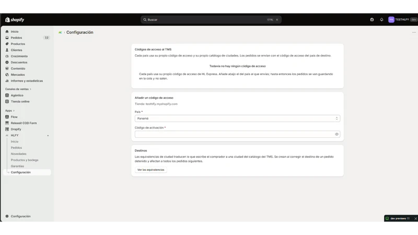
Task: Open HLFY Garantías sub-item
Action: click(17, 166)
